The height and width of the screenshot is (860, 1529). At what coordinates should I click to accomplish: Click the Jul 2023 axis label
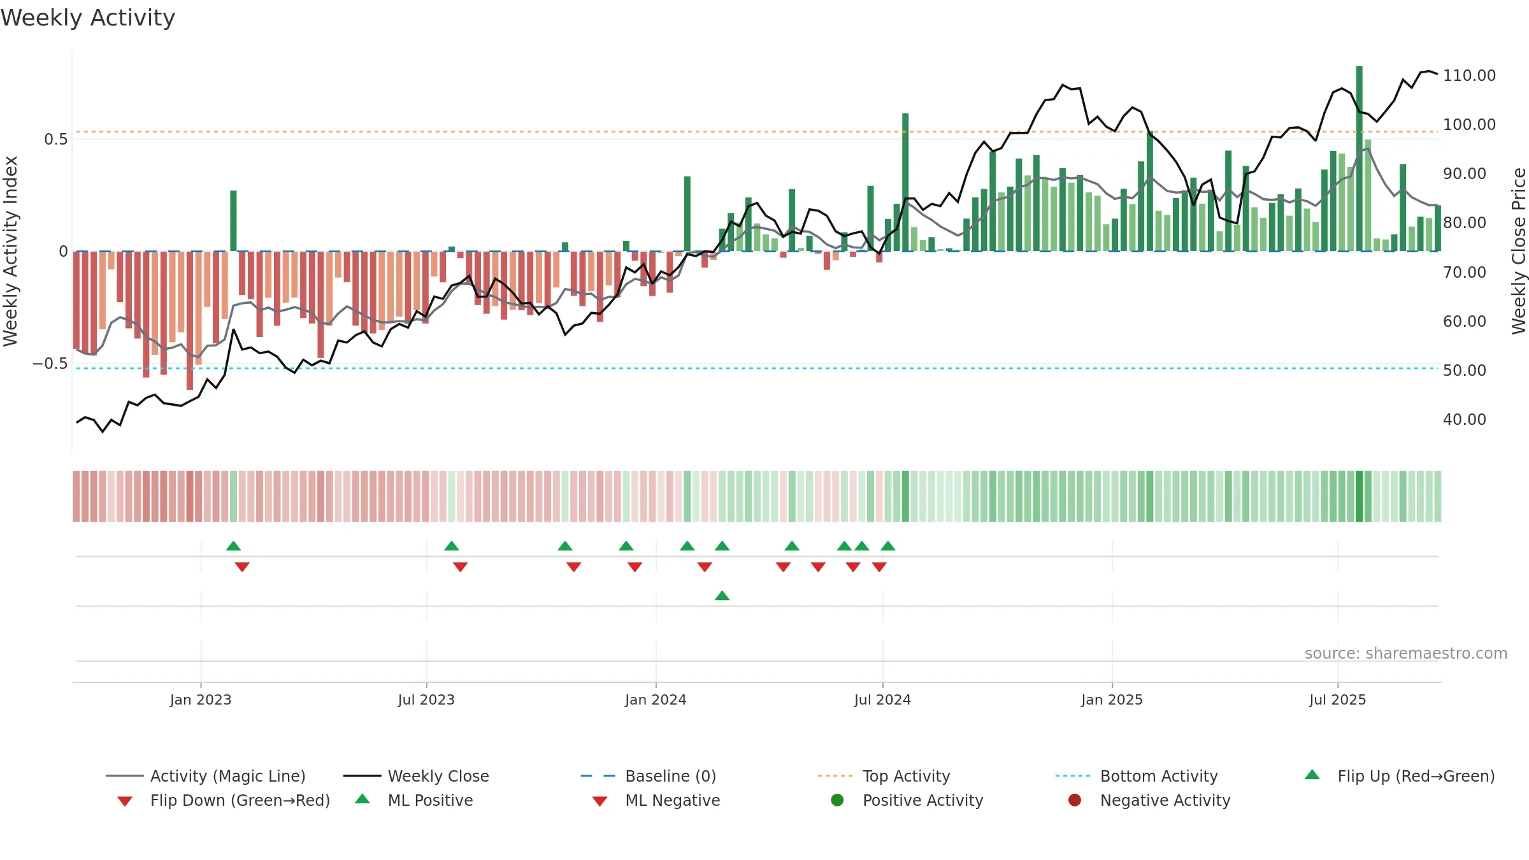click(426, 699)
